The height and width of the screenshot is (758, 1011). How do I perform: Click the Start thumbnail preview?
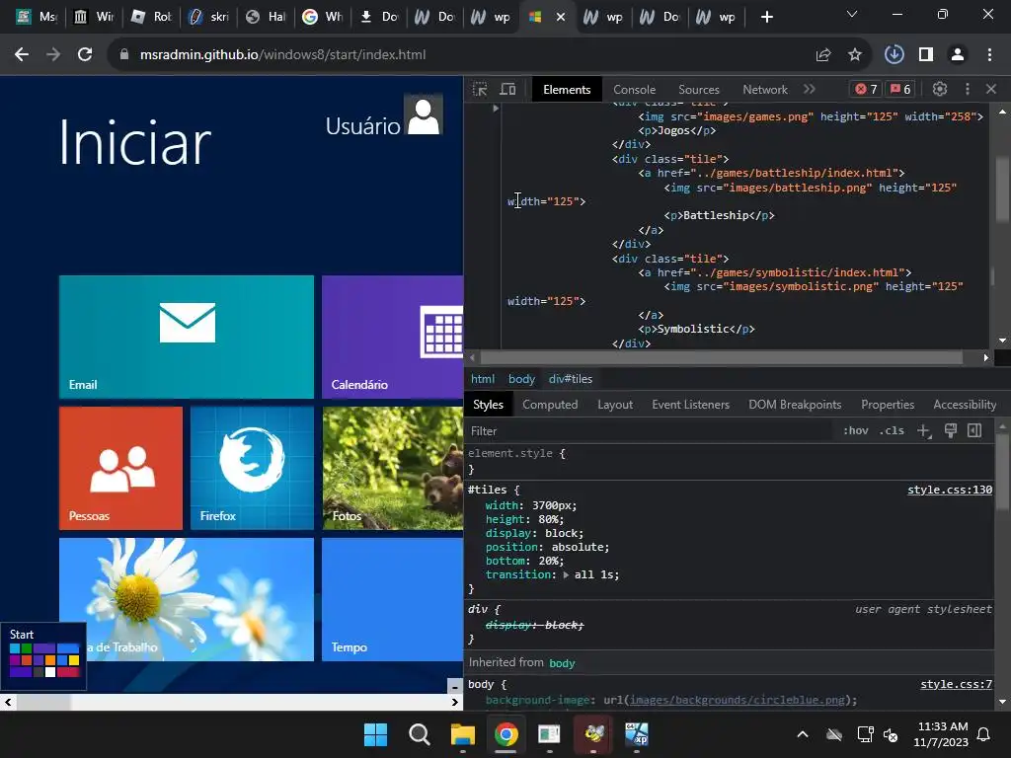[43, 656]
